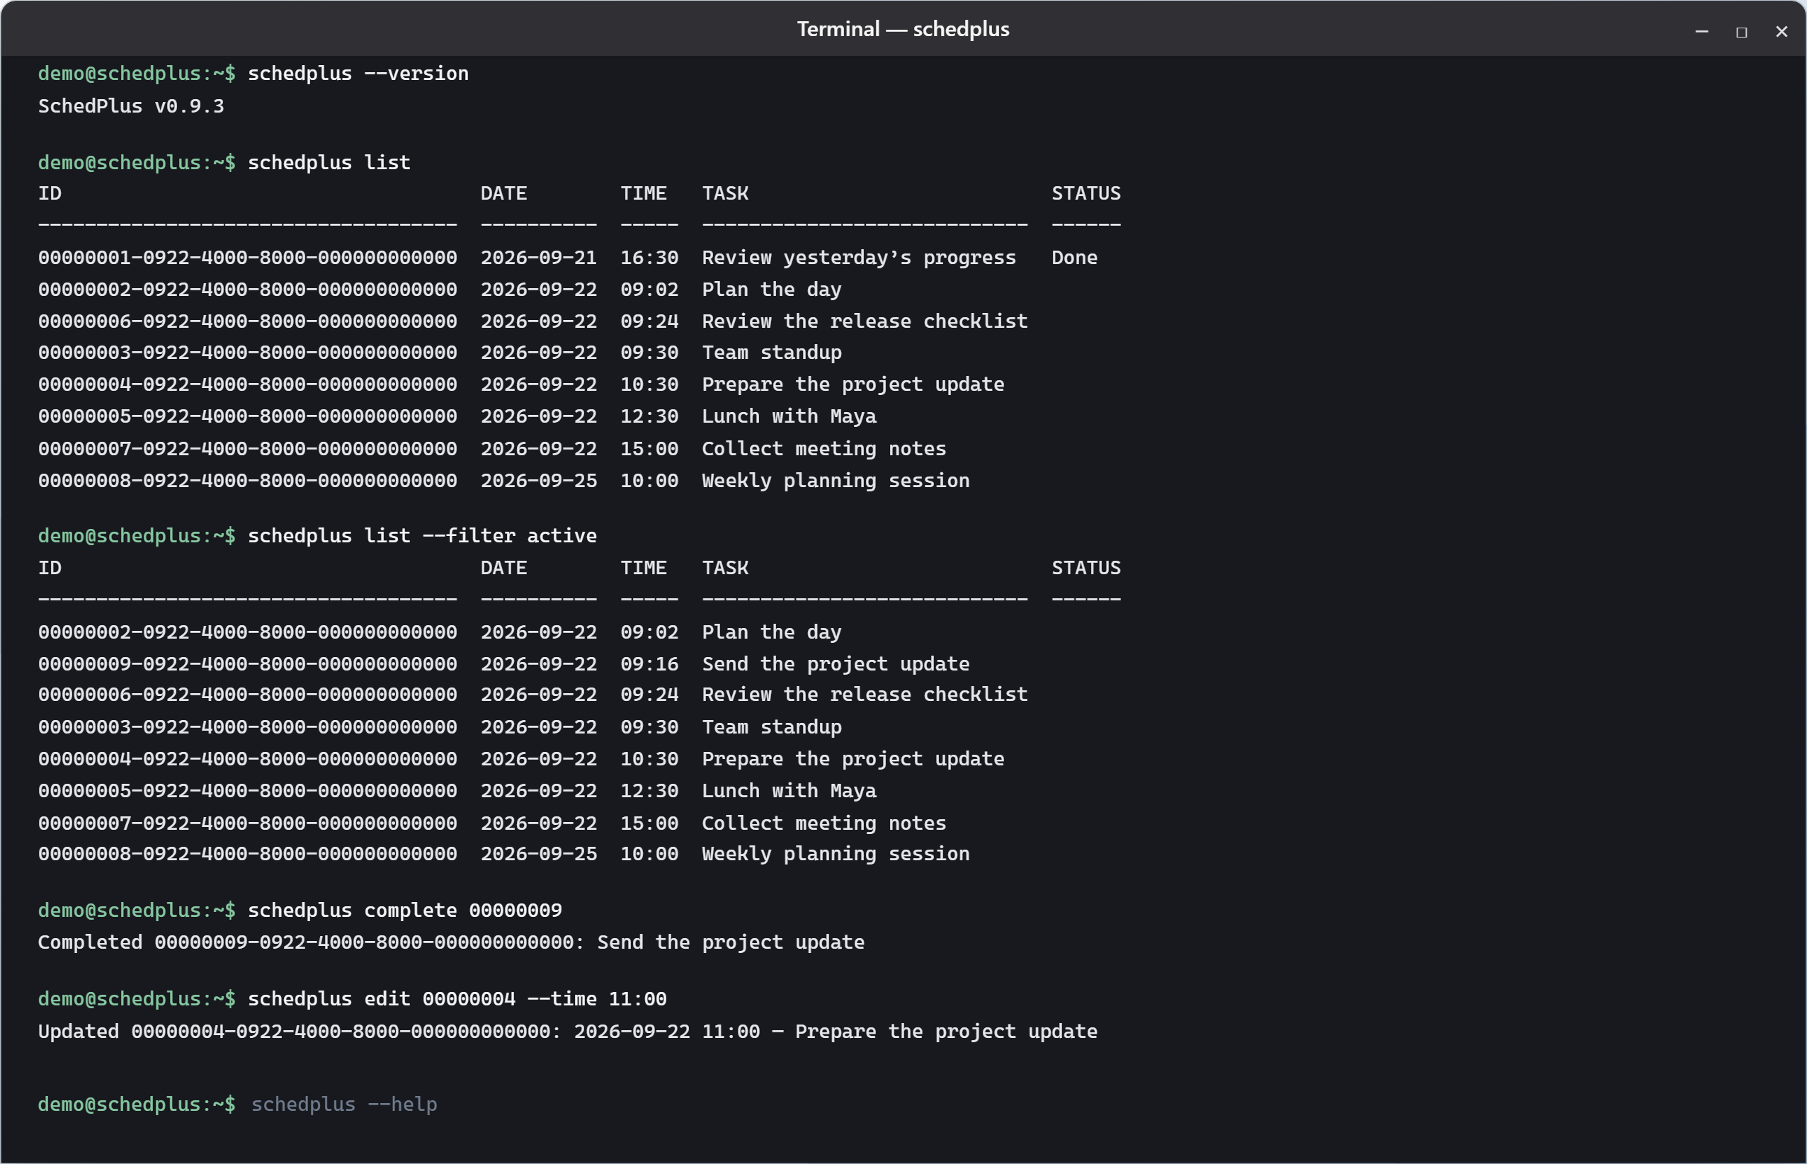Click the 'schedplus --version' command text
The width and height of the screenshot is (1807, 1164).
tap(358, 74)
